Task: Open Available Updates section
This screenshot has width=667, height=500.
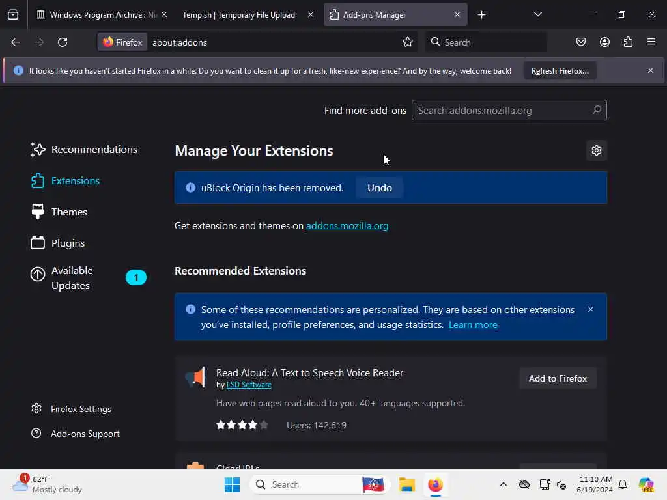Action: [88, 277]
